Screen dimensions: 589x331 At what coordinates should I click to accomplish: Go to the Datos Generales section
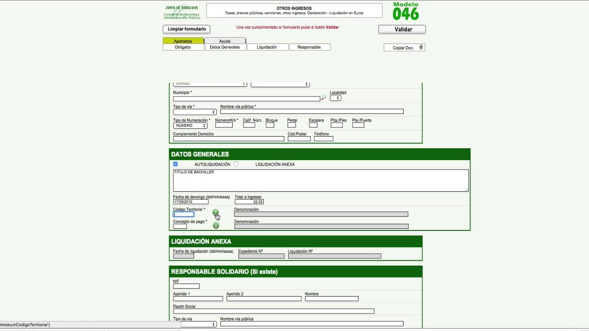225,47
